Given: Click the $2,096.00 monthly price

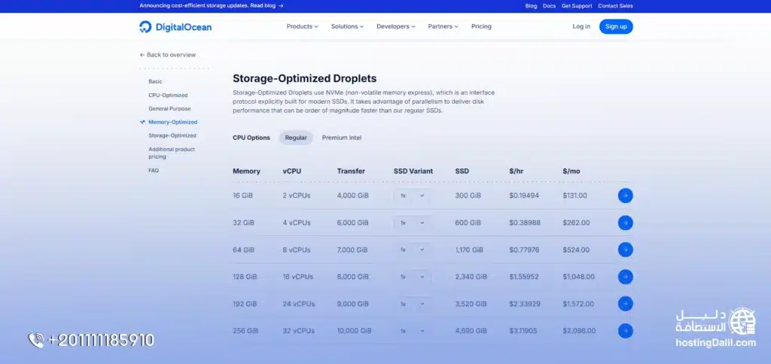Looking at the screenshot, I should 579,331.
